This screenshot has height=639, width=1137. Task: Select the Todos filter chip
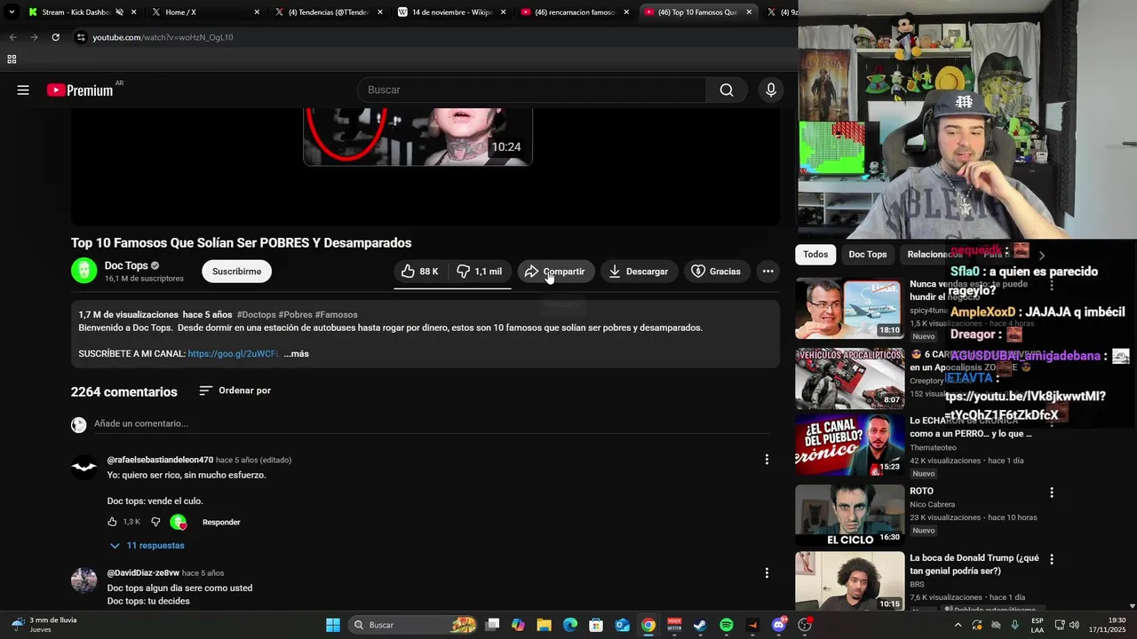pos(815,255)
